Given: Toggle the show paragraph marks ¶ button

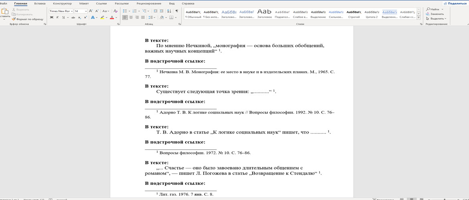Looking at the screenshot, I should (x=177, y=11).
